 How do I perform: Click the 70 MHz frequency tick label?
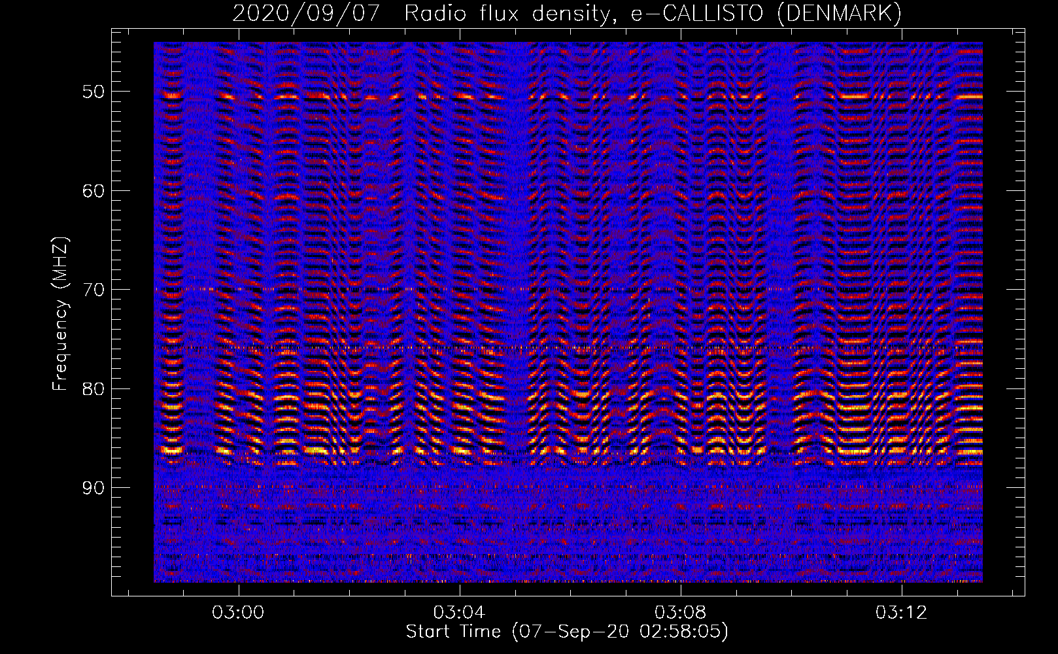pos(93,290)
